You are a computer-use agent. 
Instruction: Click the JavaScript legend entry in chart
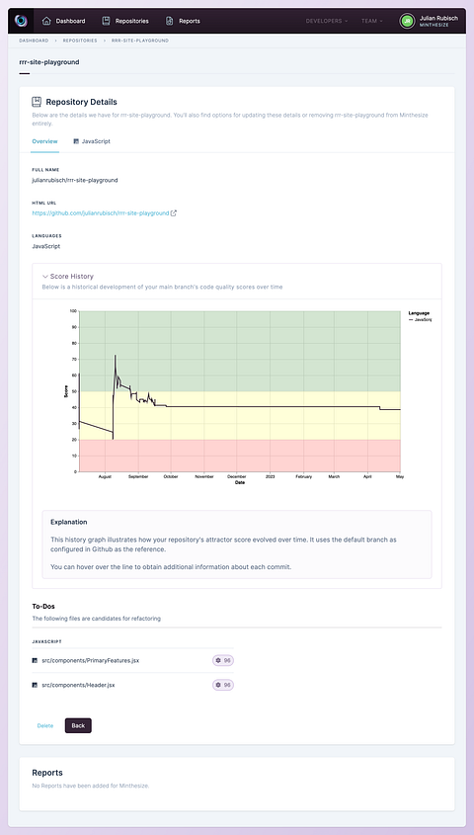pyautogui.click(x=420, y=320)
